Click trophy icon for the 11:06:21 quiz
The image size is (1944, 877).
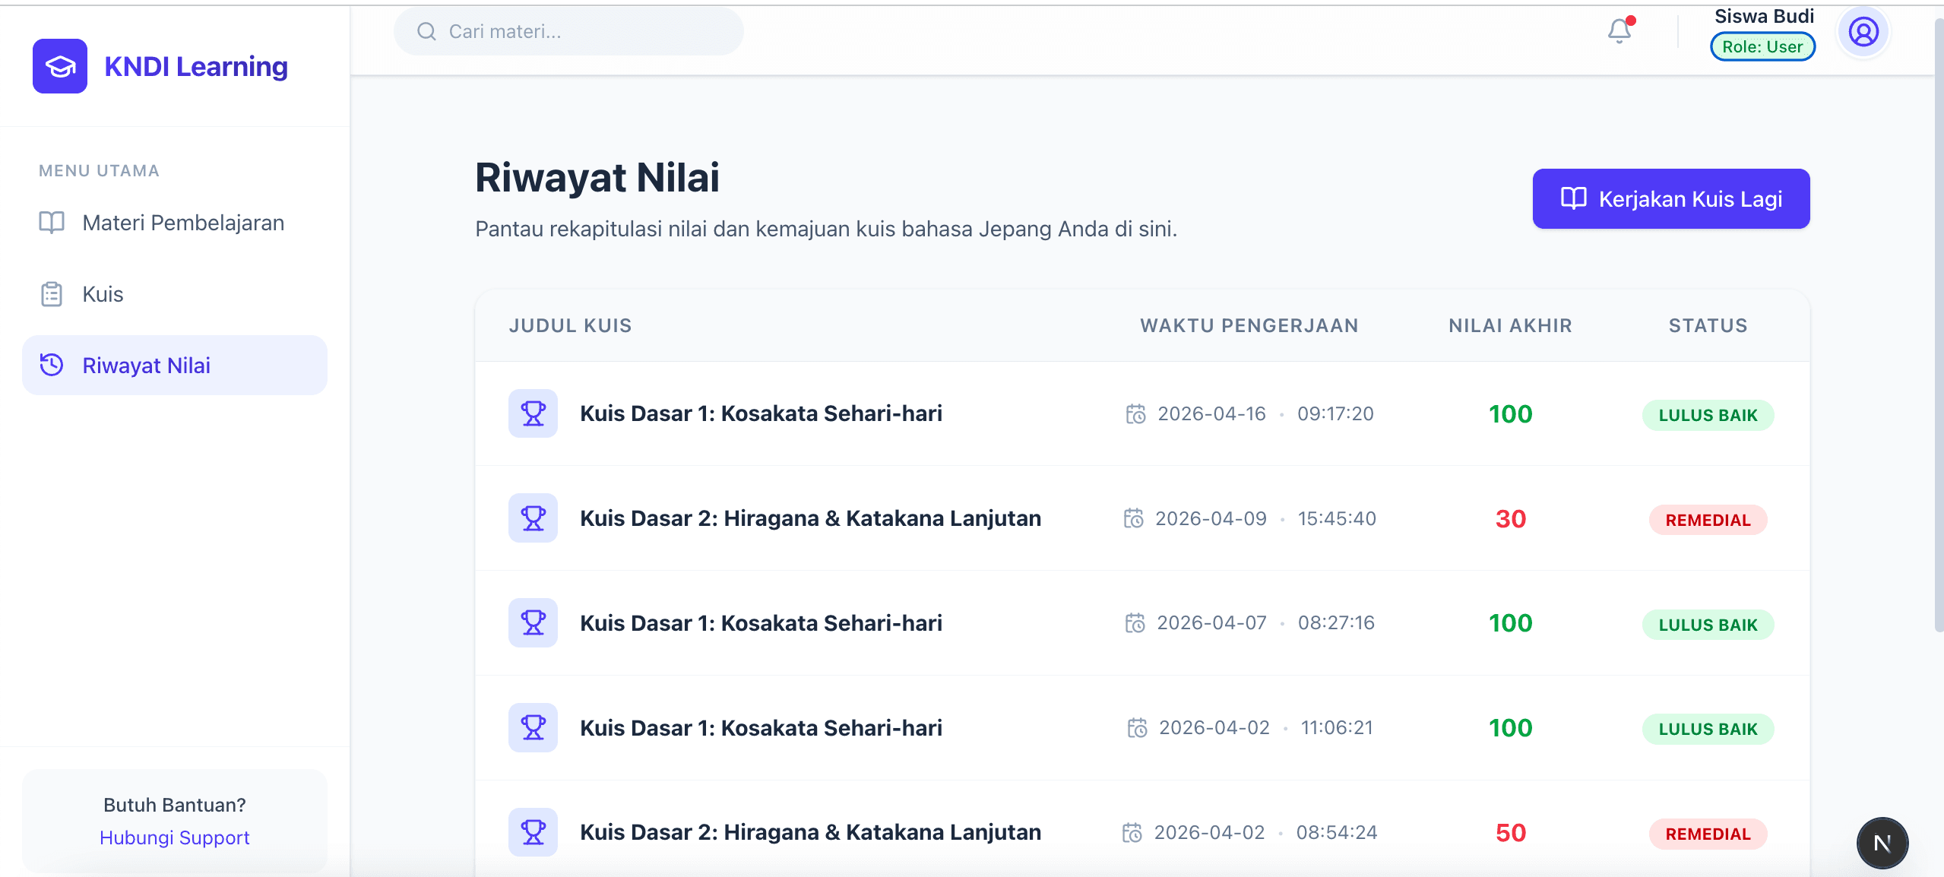[x=533, y=727]
